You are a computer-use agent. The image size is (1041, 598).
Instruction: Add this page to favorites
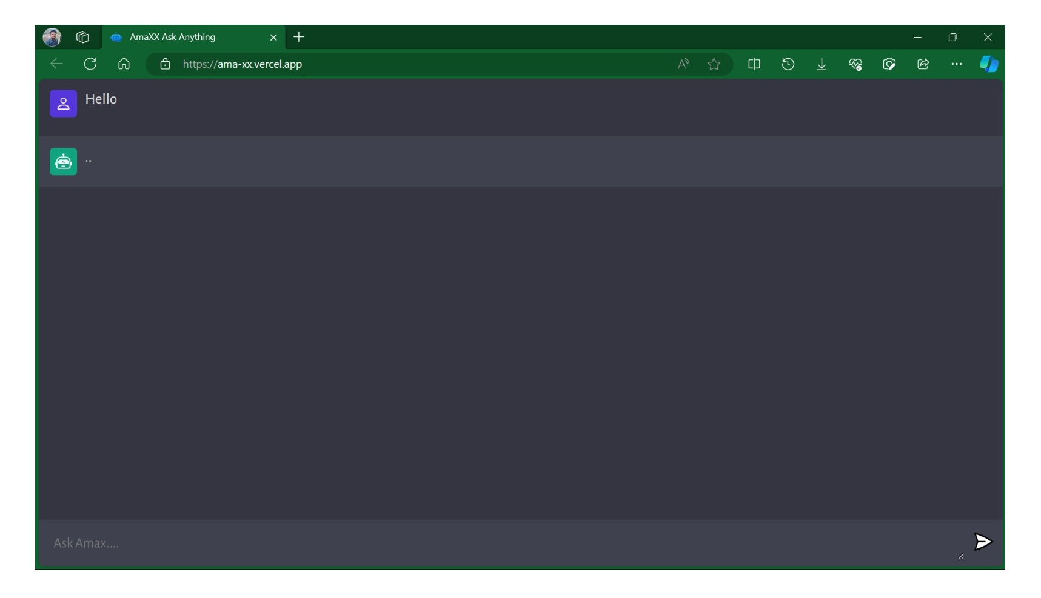click(714, 64)
